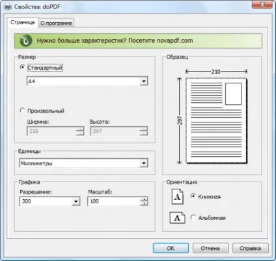Click the printer icon in title bar
Image resolution: width=276 pixels, height=261 pixels.
[8, 7]
